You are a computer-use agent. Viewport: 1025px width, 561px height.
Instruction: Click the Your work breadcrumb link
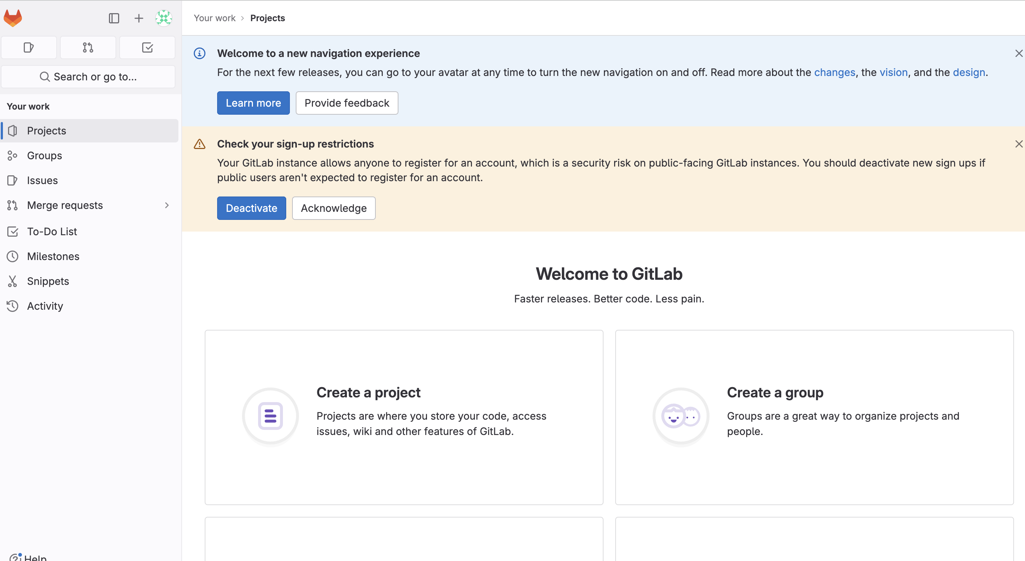click(215, 18)
